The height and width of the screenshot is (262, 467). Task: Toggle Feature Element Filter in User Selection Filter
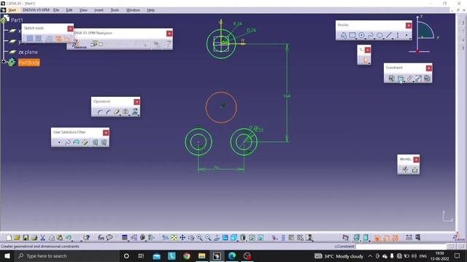click(x=95, y=143)
